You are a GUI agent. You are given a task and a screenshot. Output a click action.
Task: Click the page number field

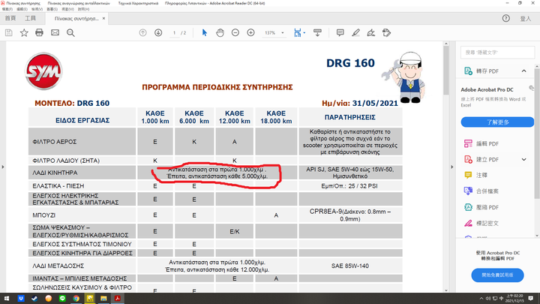175,33
